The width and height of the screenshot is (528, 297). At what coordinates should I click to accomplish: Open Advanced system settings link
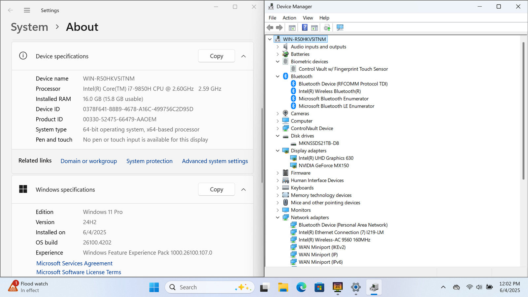pos(215,161)
